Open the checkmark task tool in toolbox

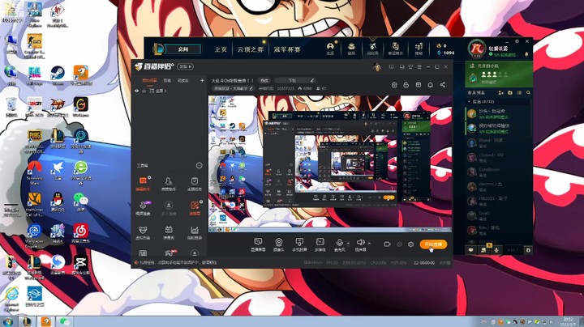pyautogui.click(x=195, y=184)
